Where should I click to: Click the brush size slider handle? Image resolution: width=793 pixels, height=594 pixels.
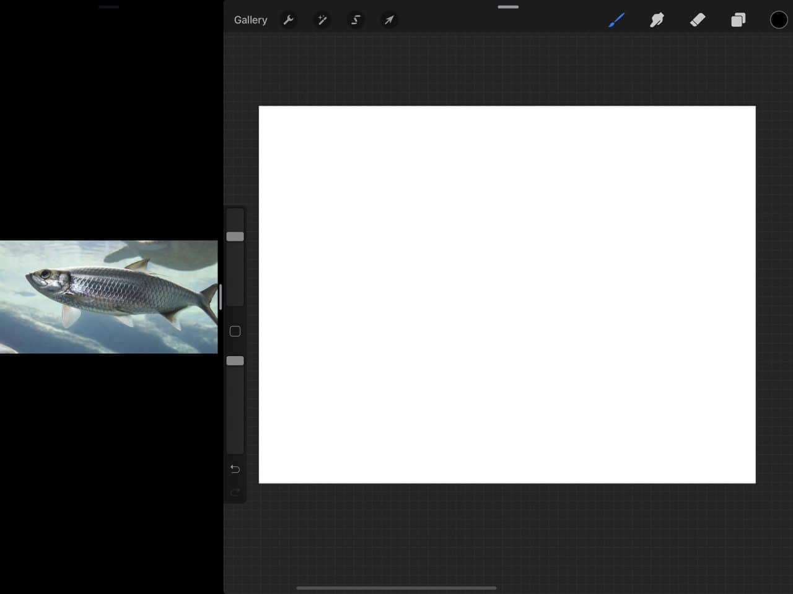coord(235,237)
